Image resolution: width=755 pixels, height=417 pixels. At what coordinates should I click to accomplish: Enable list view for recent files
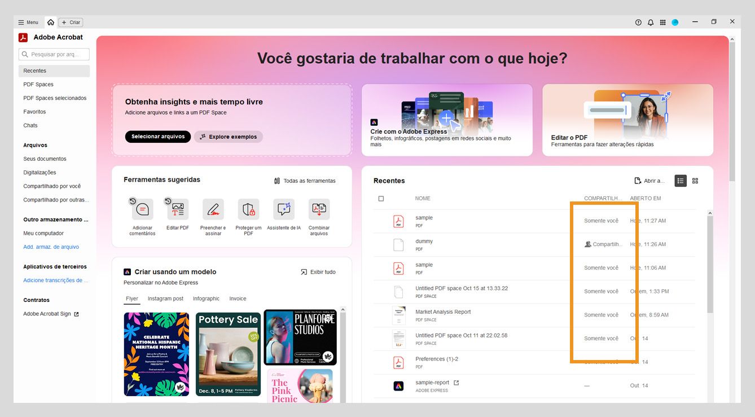(x=681, y=181)
